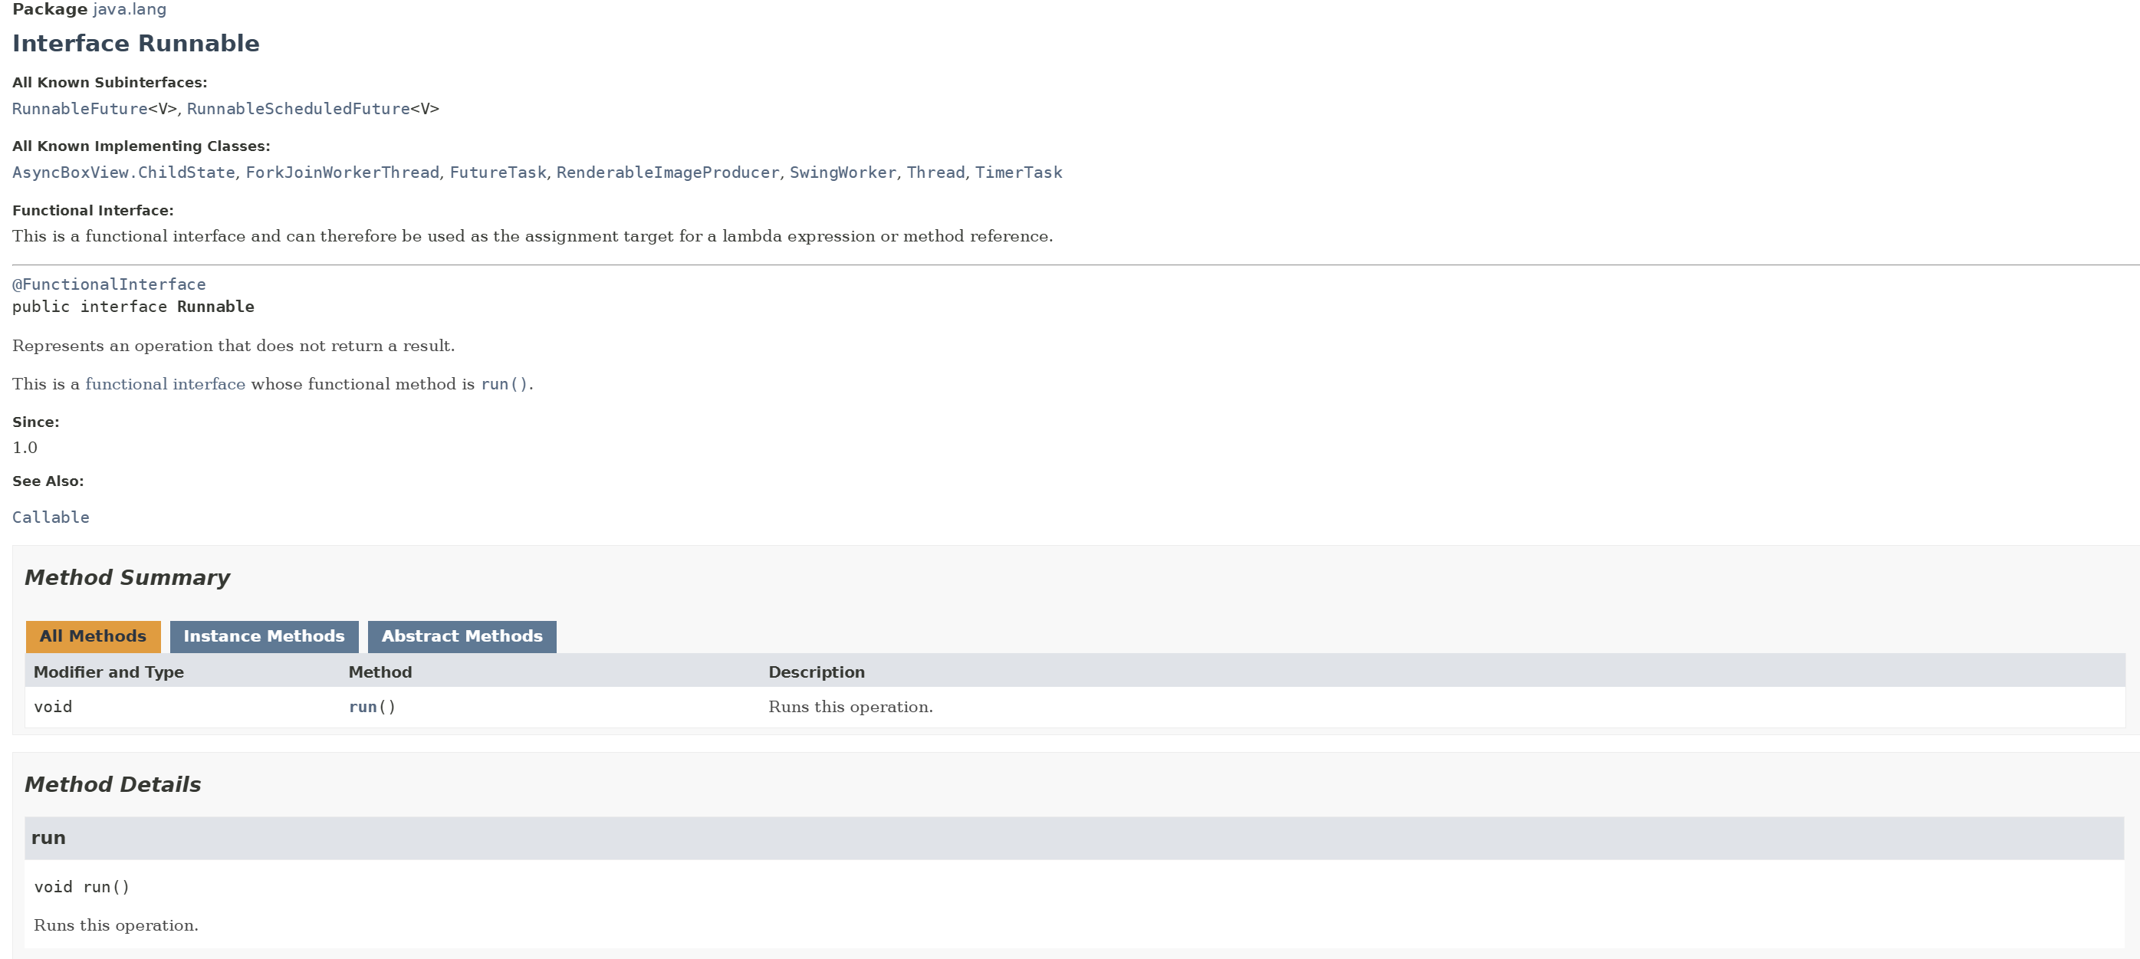Open the ForkJoinWorkerThread class link
Screen dimensions: 2140x959
pos(342,172)
